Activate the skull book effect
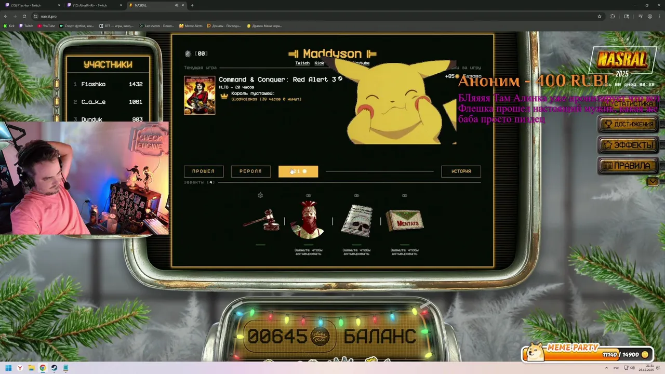Screen dimensions: 665x374 click(356, 220)
